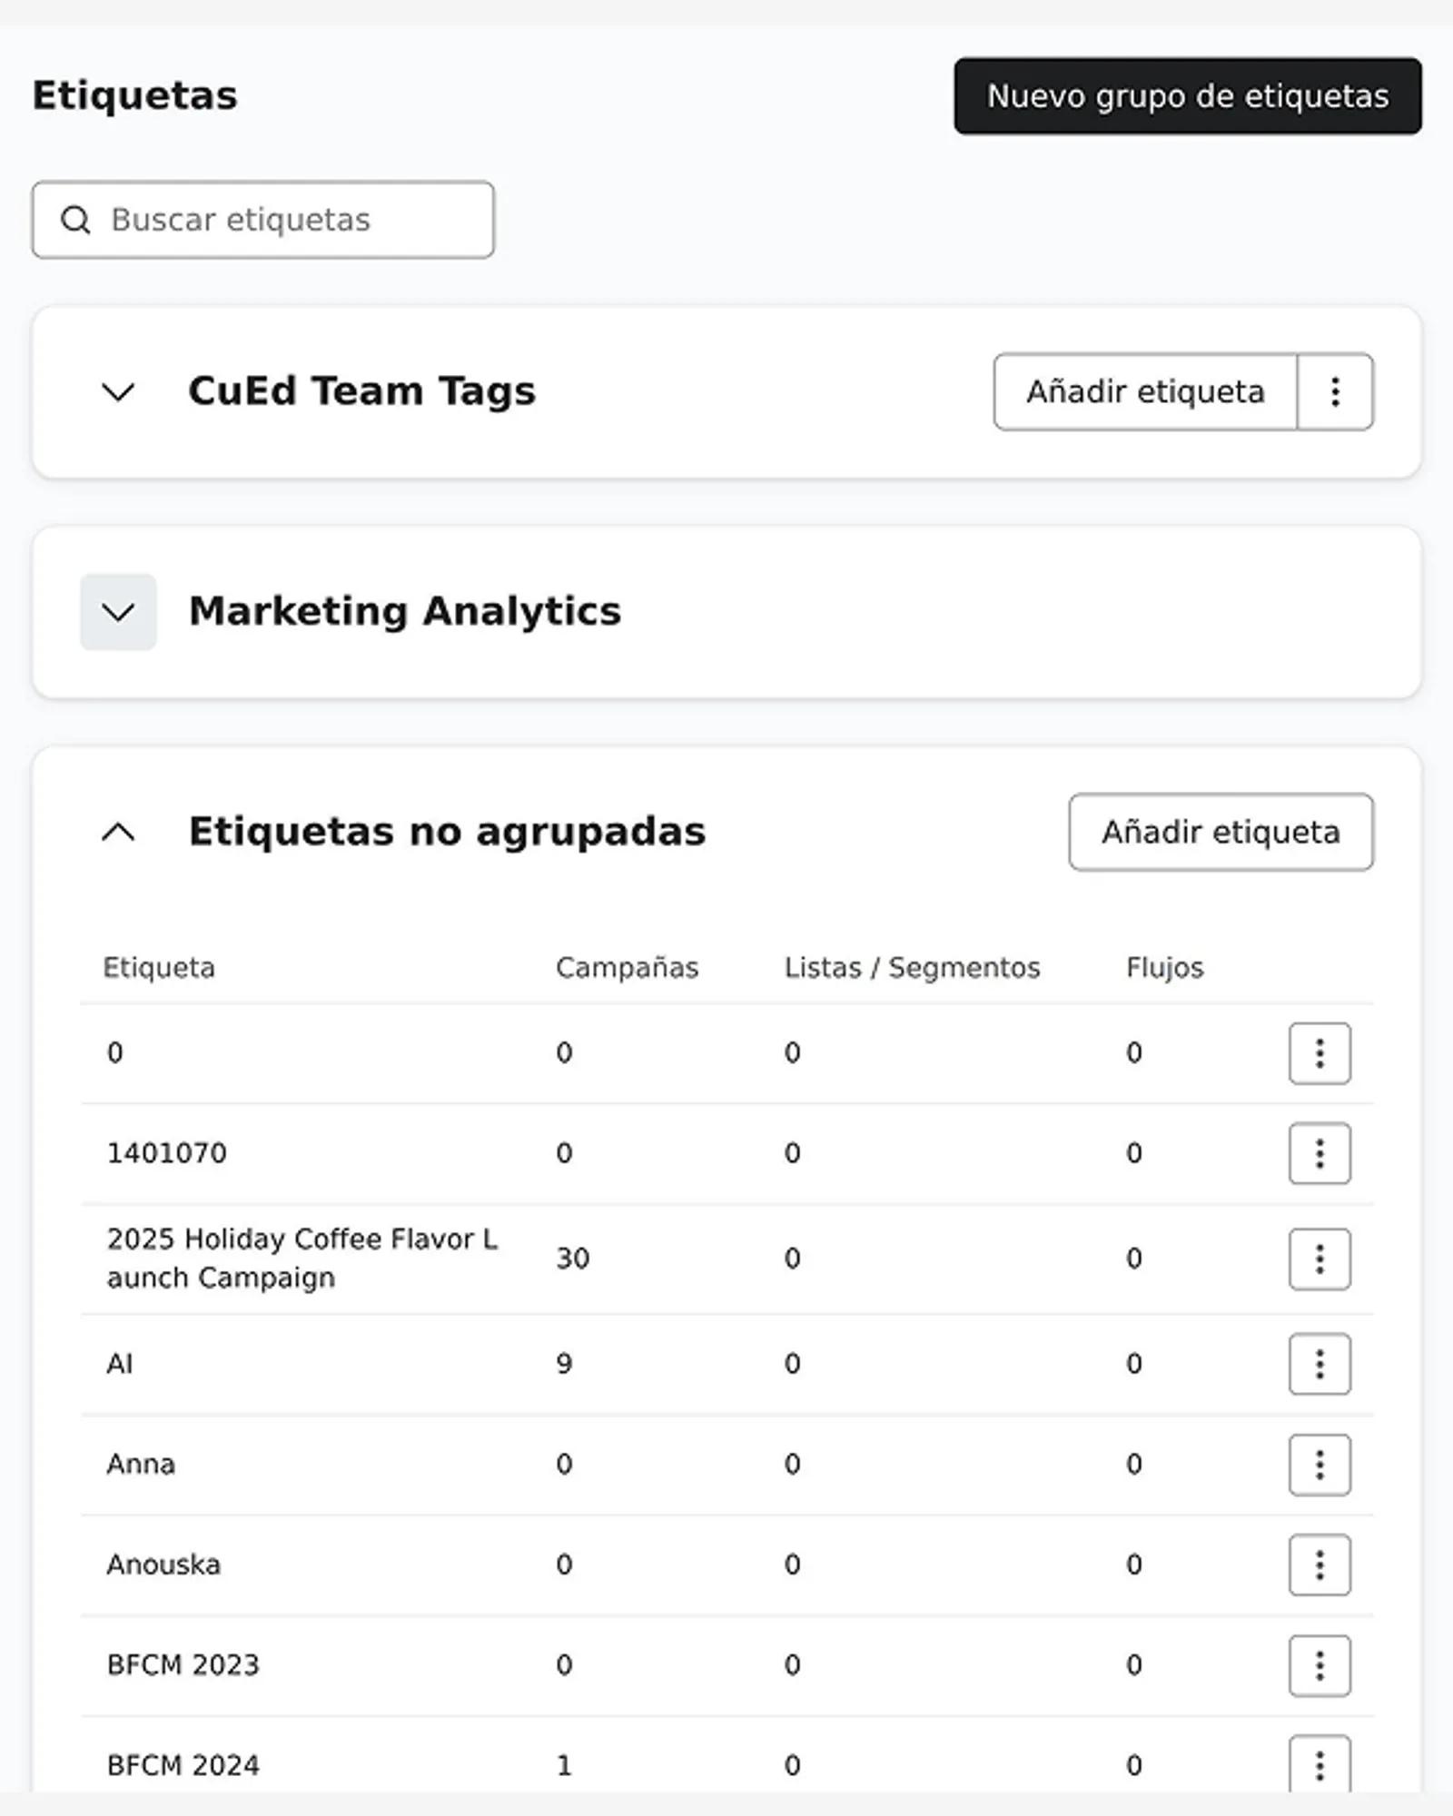Open options menu for tag 1401070

1320,1153
